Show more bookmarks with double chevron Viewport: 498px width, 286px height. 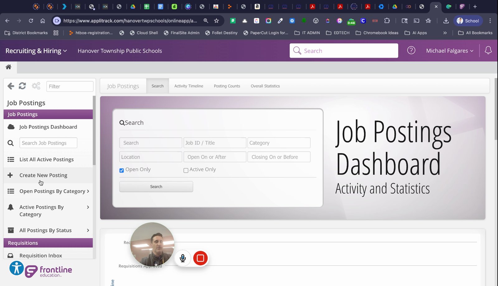(x=445, y=33)
